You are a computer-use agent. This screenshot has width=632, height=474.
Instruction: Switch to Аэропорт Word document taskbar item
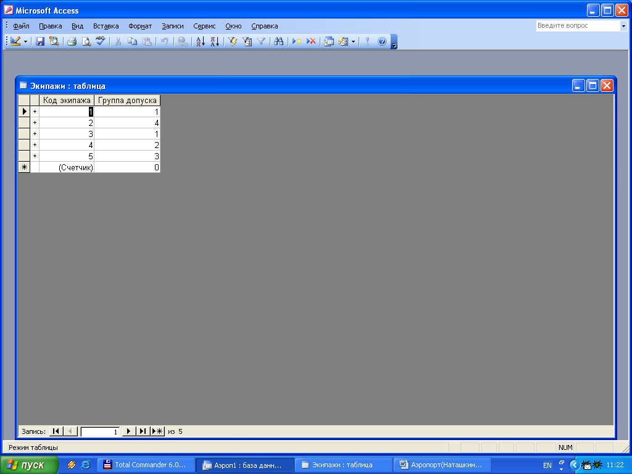[442, 465]
